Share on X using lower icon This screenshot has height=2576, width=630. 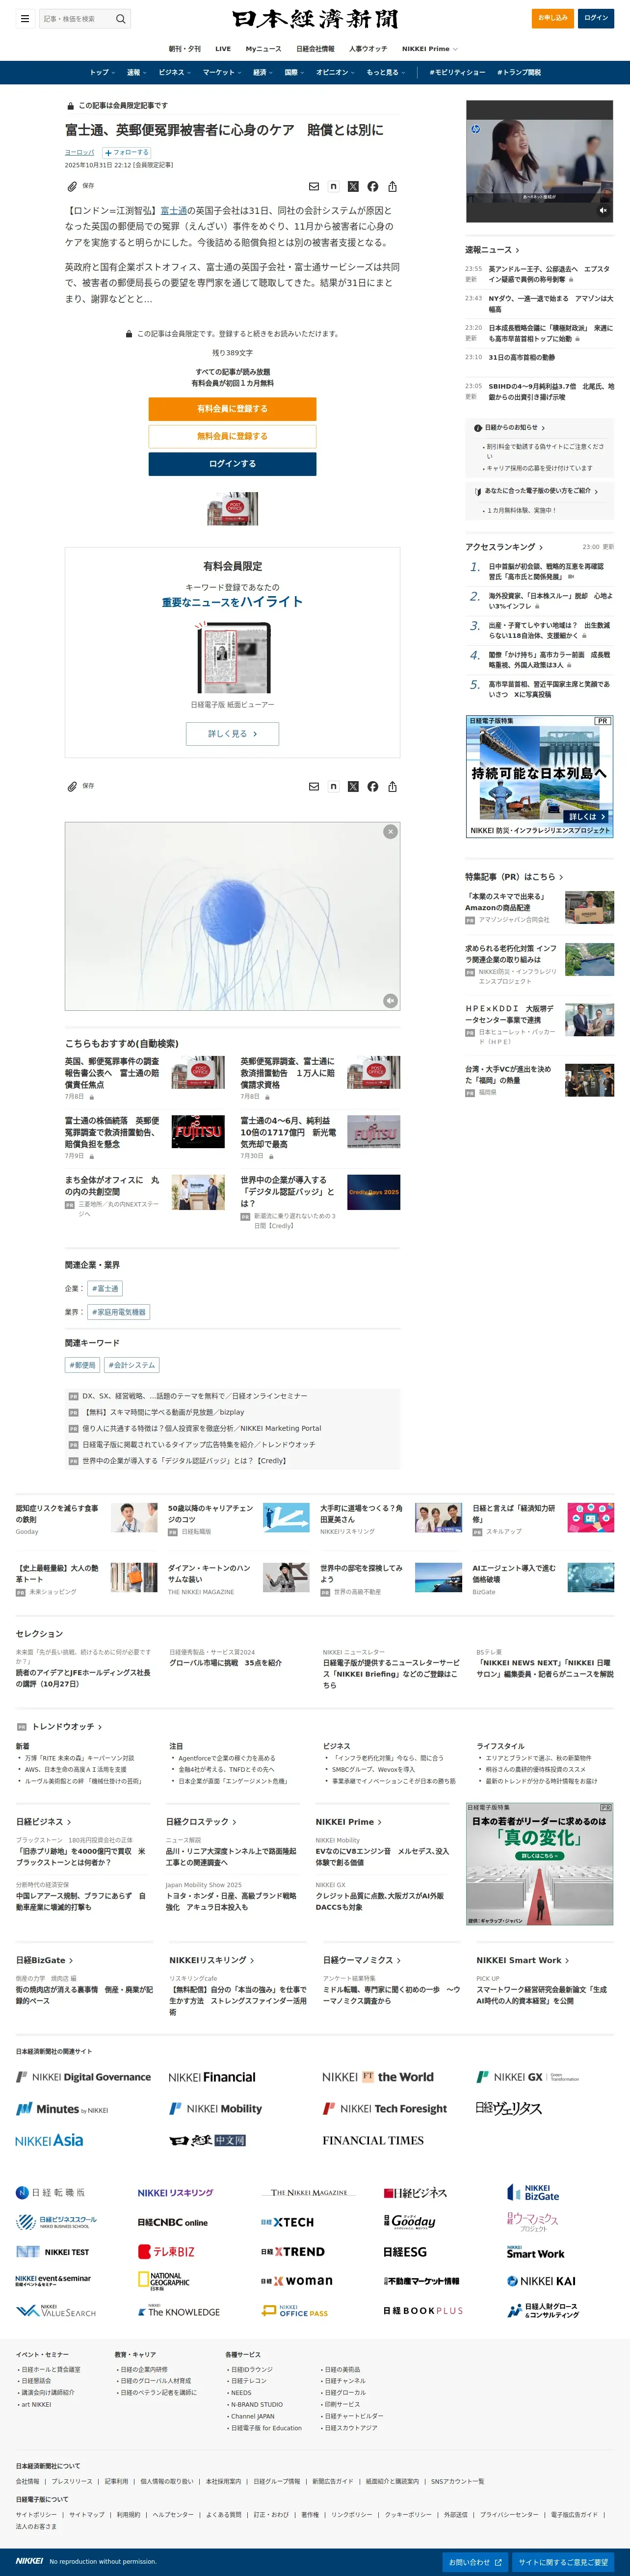[x=353, y=786]
